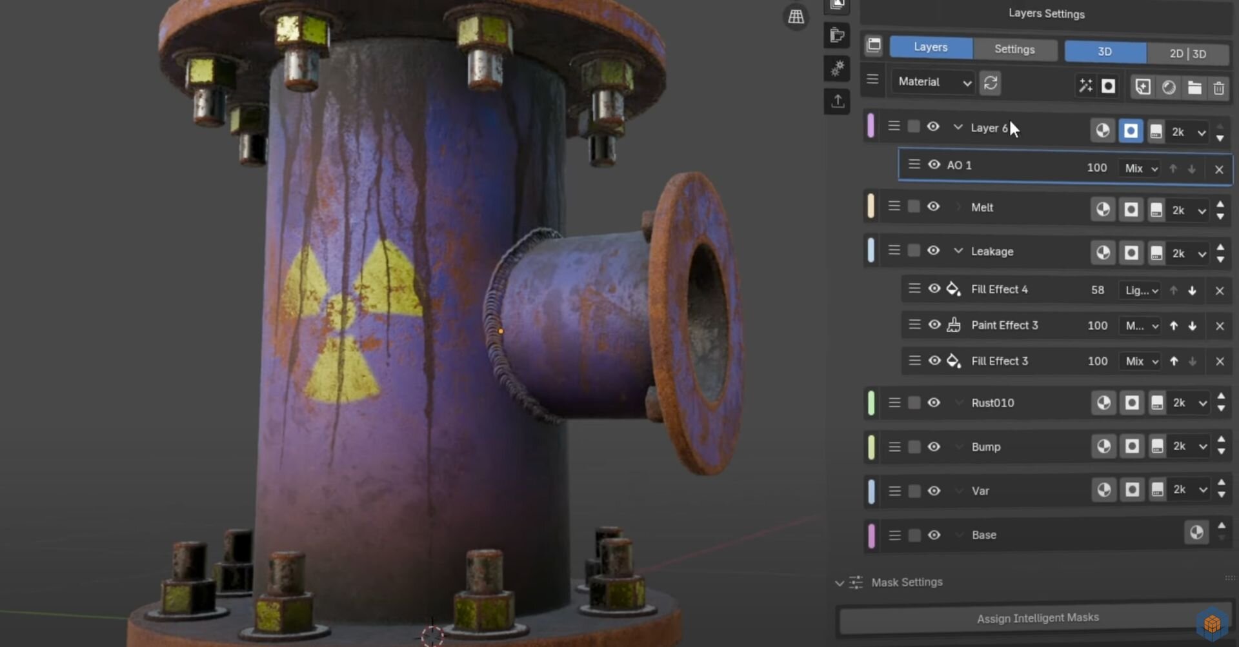The width and height of the screenshot is (1239, 647).
Task: Move Fill Effect 3 up with arrow
Action: pos(1174,361)
